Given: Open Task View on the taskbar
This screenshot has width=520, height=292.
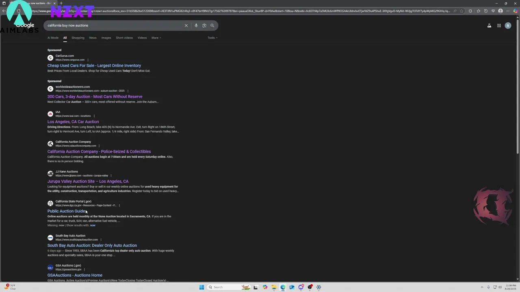Looking at the screenshot, I should 256,287.
